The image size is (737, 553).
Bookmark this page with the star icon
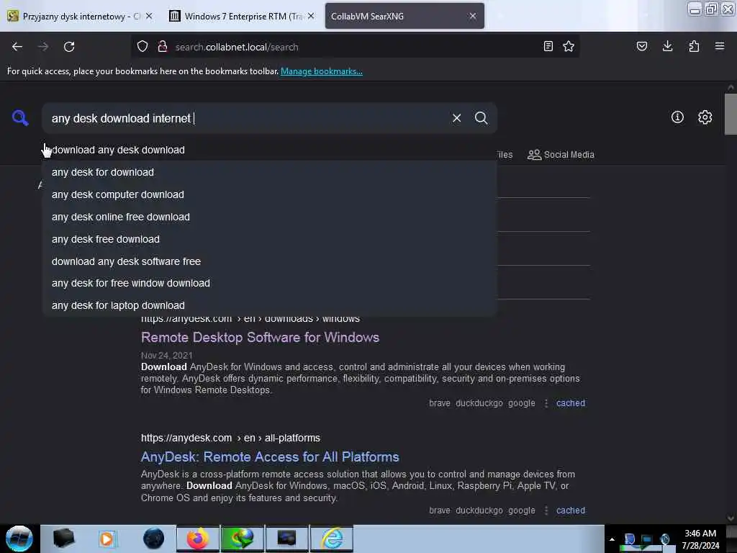569,46
